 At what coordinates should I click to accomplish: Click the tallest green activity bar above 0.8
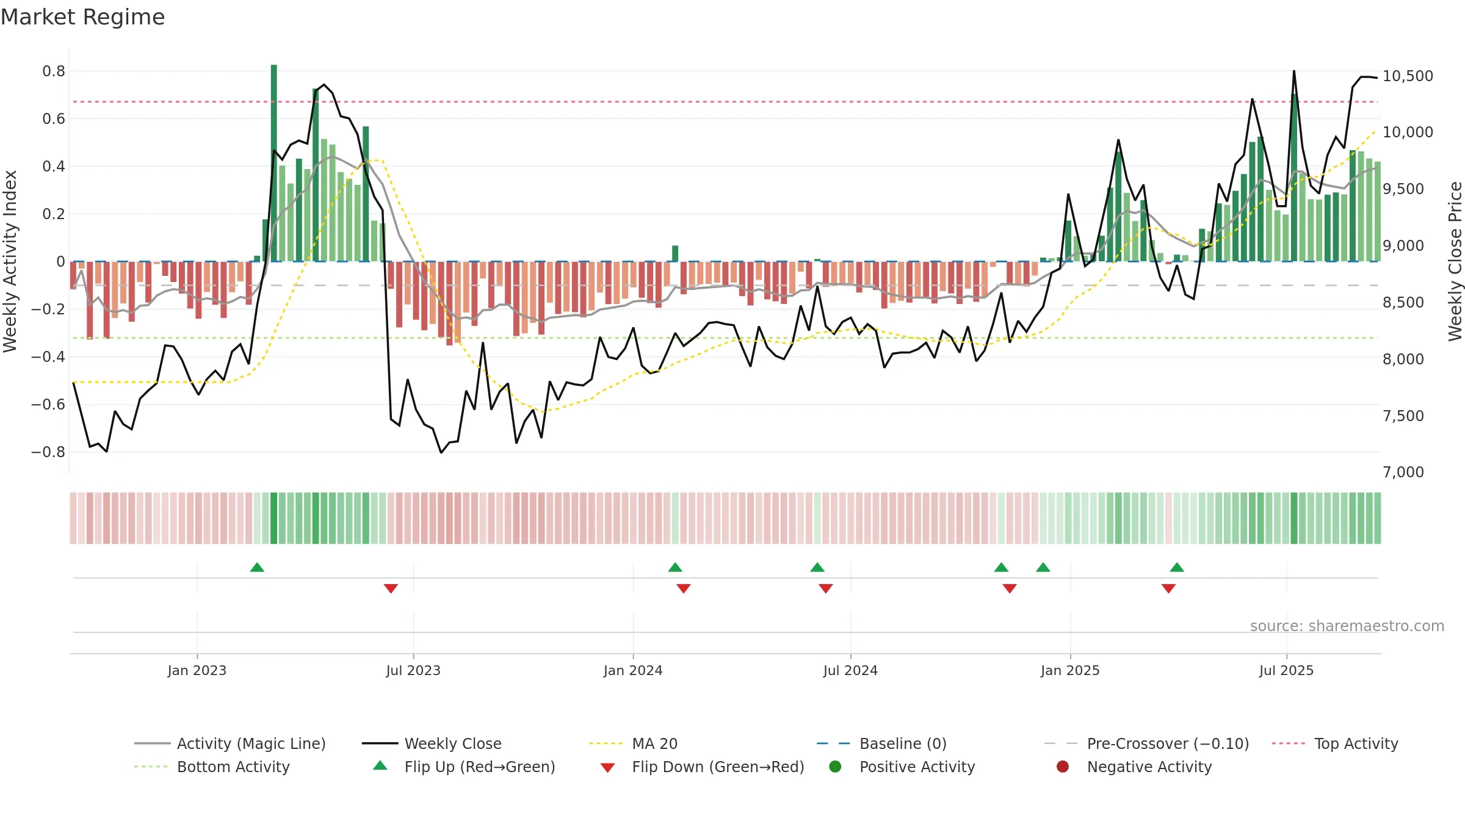274,163
